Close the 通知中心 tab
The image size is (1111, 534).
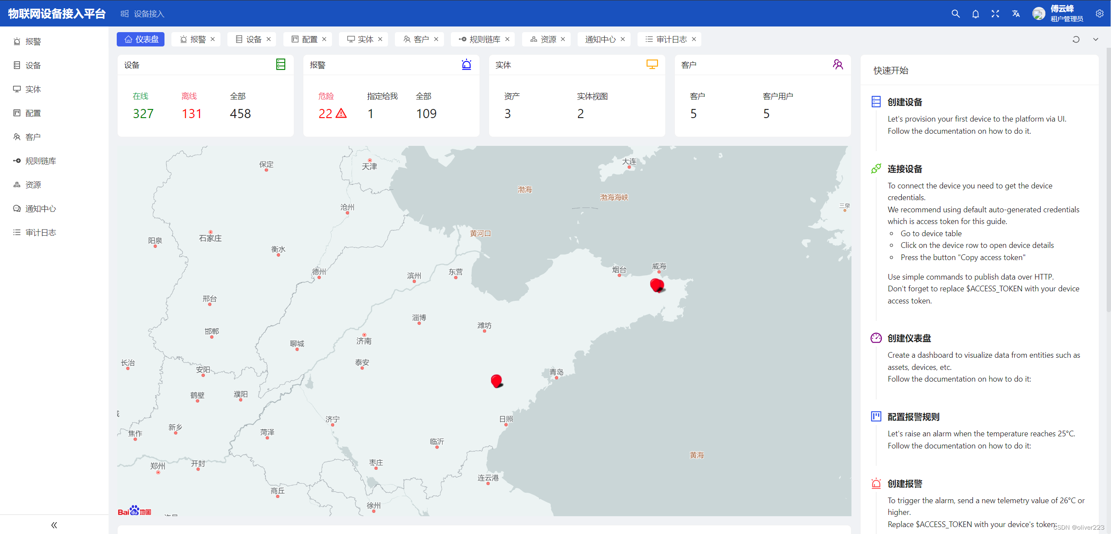click(x=623, y=39)
